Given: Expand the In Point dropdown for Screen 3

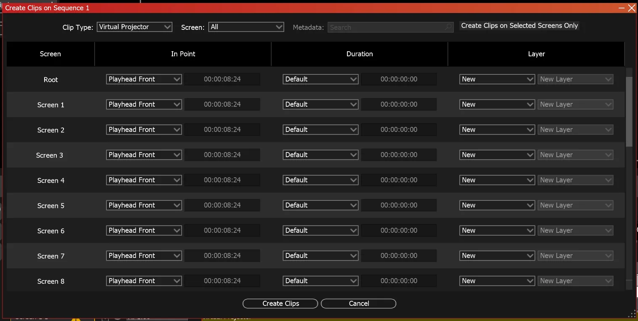Looking at the screenshot, I should [144, 155].
